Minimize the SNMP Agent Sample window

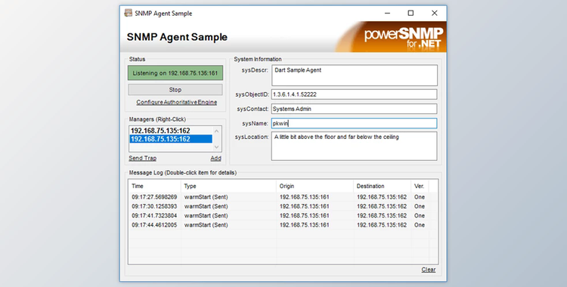pyautogui.click(x=387, y=14)
